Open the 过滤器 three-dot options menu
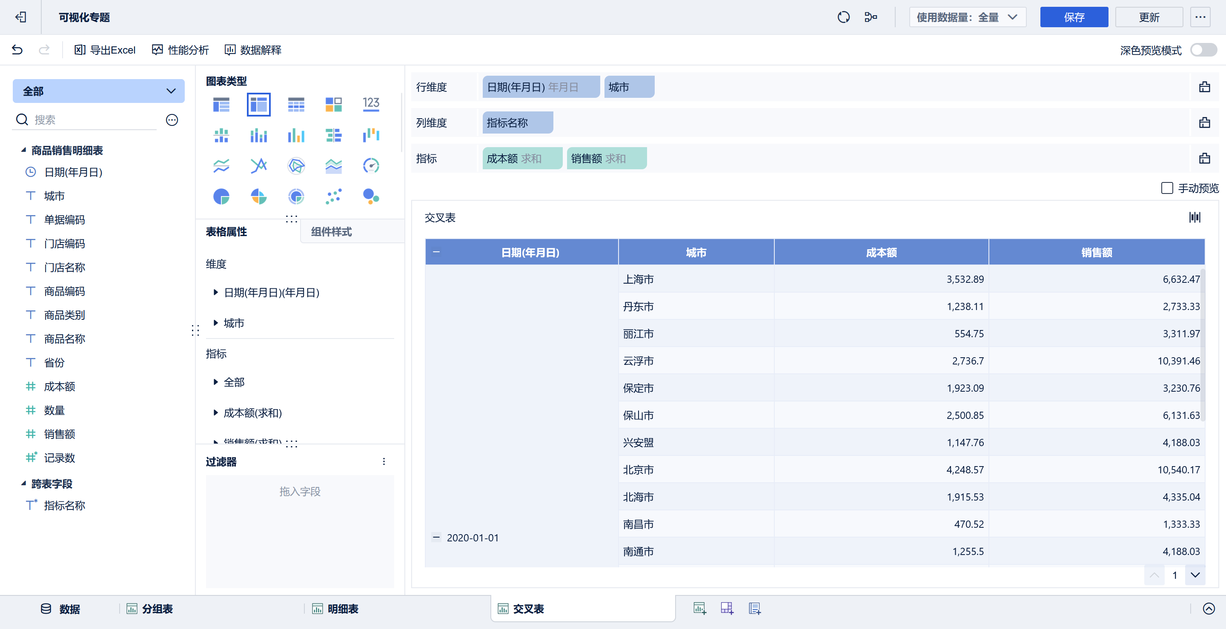Viewport: 1226px width, 629px height. point(384,461)
